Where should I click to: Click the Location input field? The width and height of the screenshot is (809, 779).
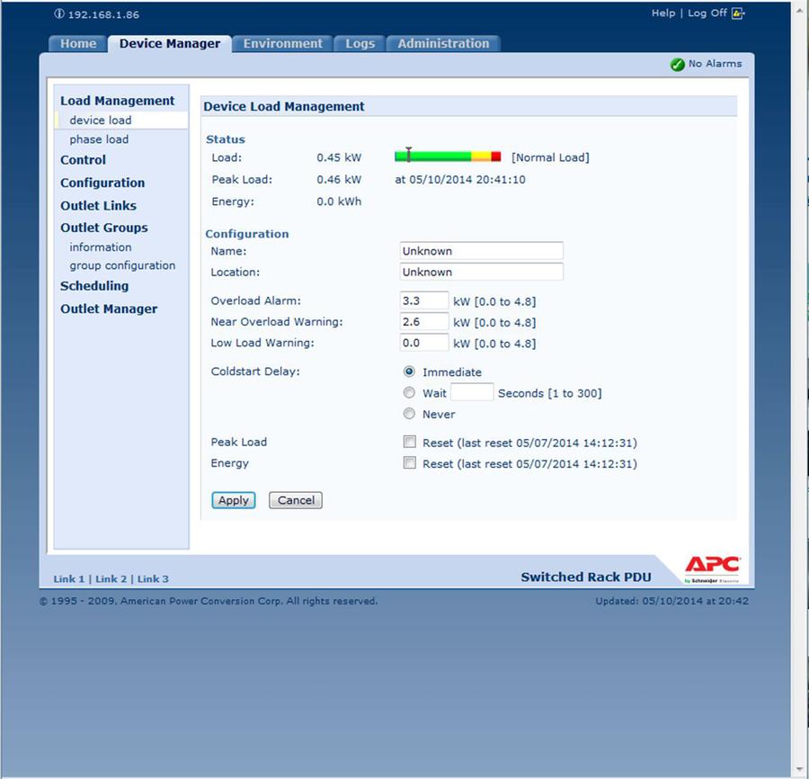[x=482, y=272]
